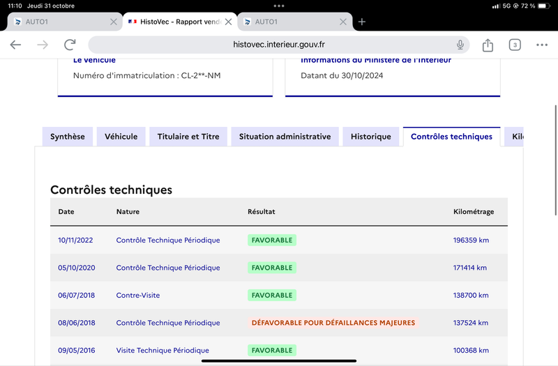558x366 pixels.
Task: Click FAVORABLE badge on 06/07/2018 row
Action: pyautogui.click(x=272, y=295)
